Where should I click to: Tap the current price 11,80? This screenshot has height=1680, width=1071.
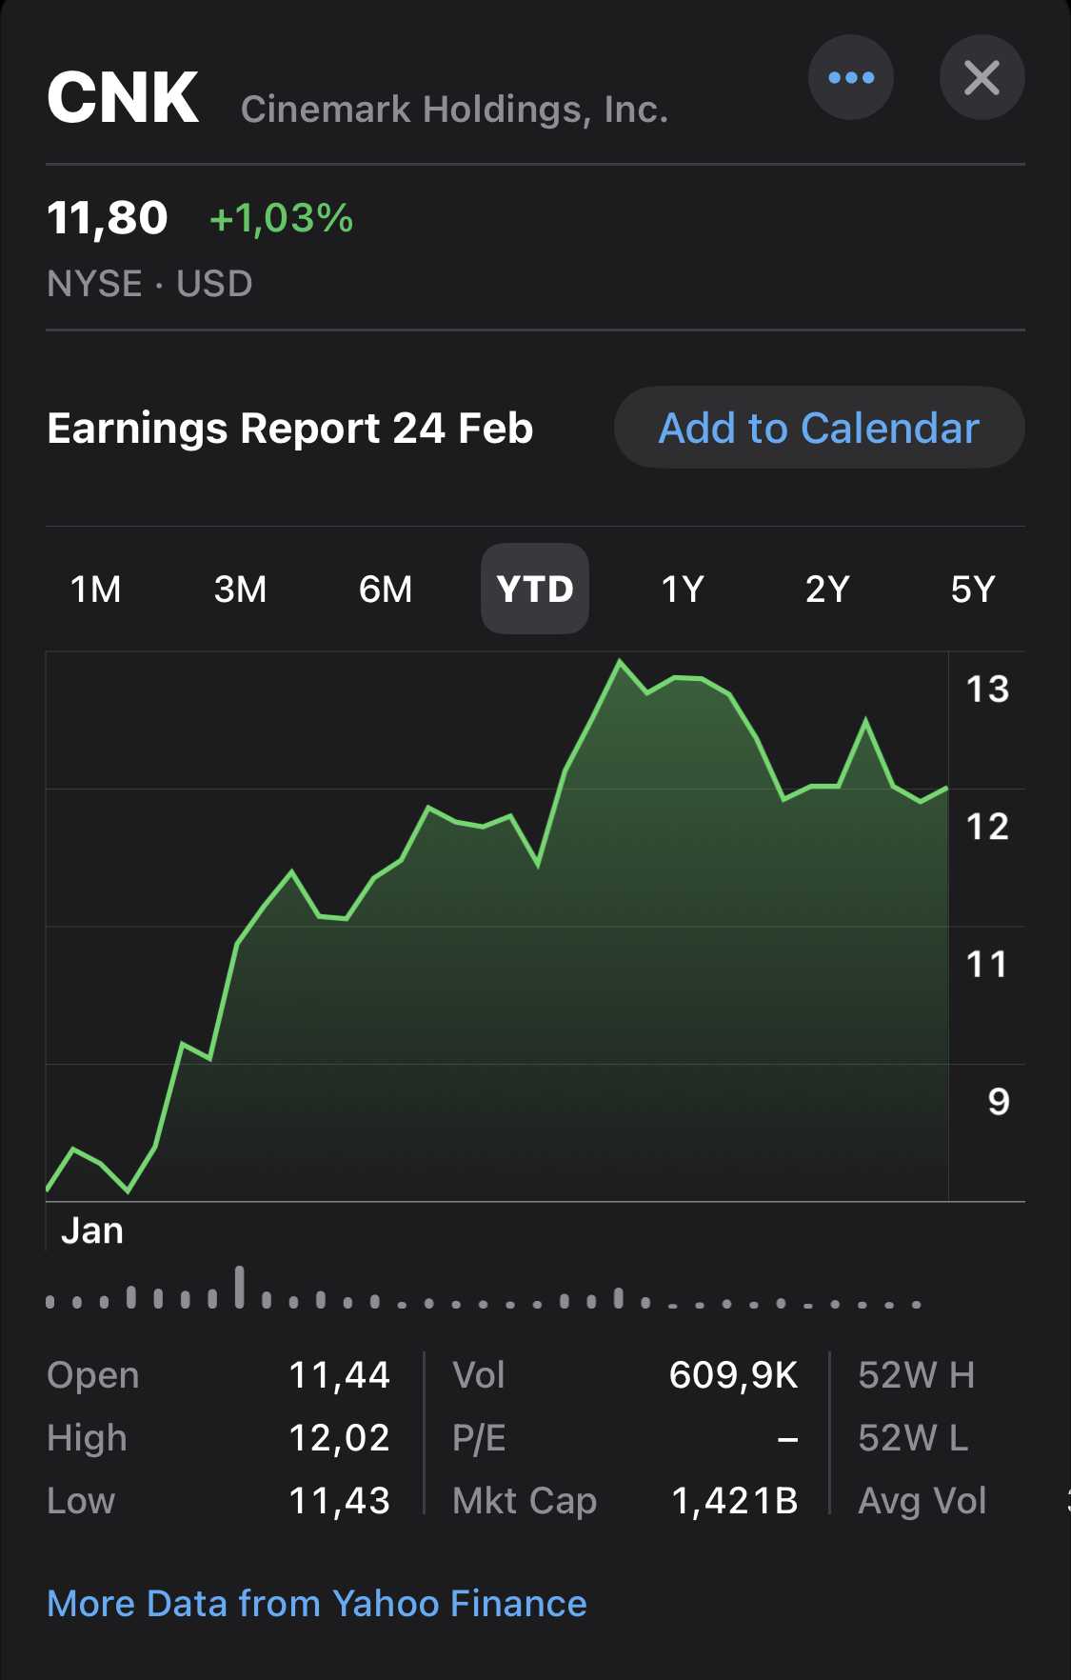pyautogui.click(x=108, y=218)
